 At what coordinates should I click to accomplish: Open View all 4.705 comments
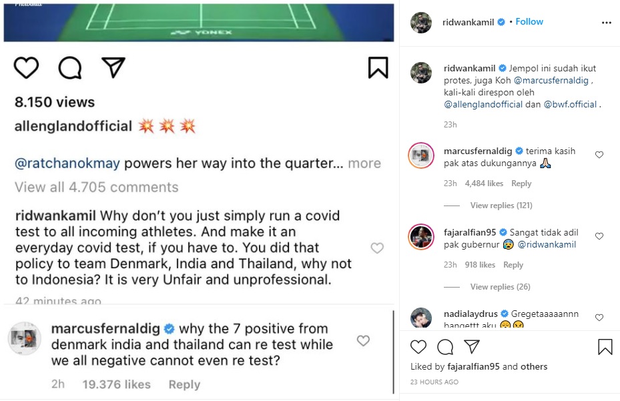97,187
